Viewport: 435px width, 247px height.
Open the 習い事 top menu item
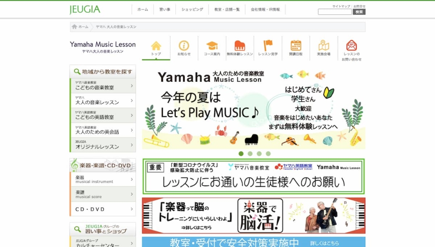(x=164, y=9)
